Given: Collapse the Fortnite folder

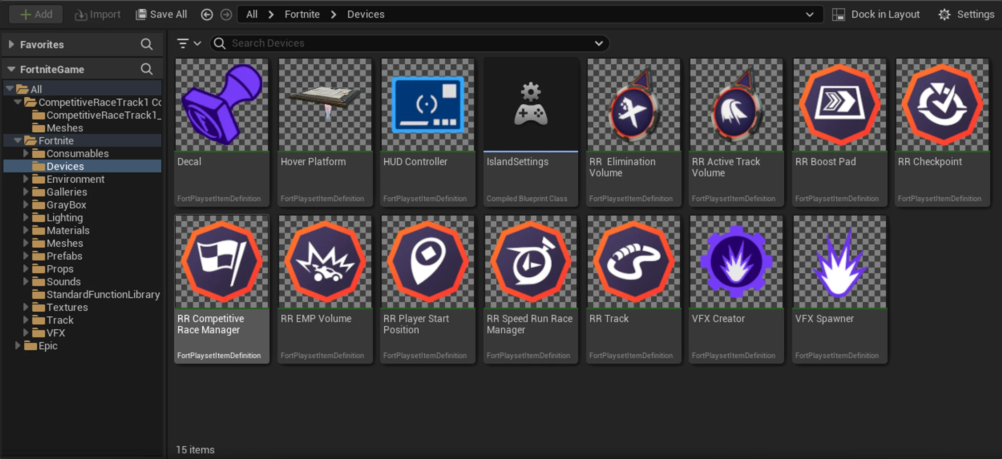Looking at the screenshot, I should (18, 140).
